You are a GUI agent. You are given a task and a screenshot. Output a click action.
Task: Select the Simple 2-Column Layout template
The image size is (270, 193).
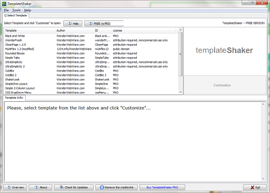(91, 88)
